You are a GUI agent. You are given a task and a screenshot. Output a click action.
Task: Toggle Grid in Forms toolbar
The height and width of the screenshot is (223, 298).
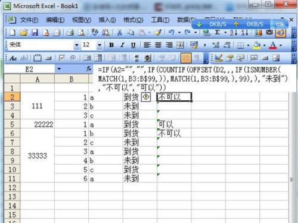[x=186, y=58]
